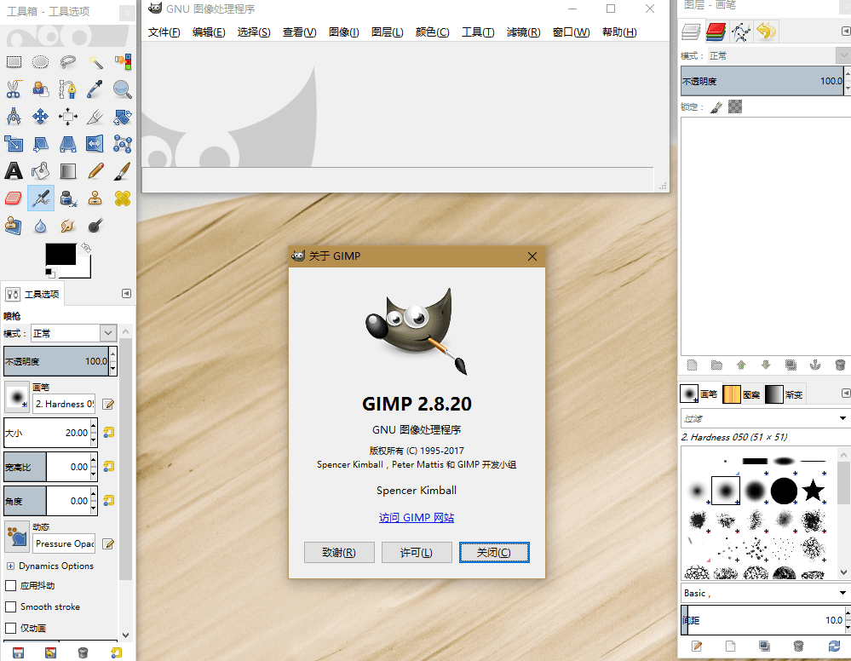This screenshot has width=851, height=661.
Task: Switch to the 图案 tab
Action: [742, 394]
